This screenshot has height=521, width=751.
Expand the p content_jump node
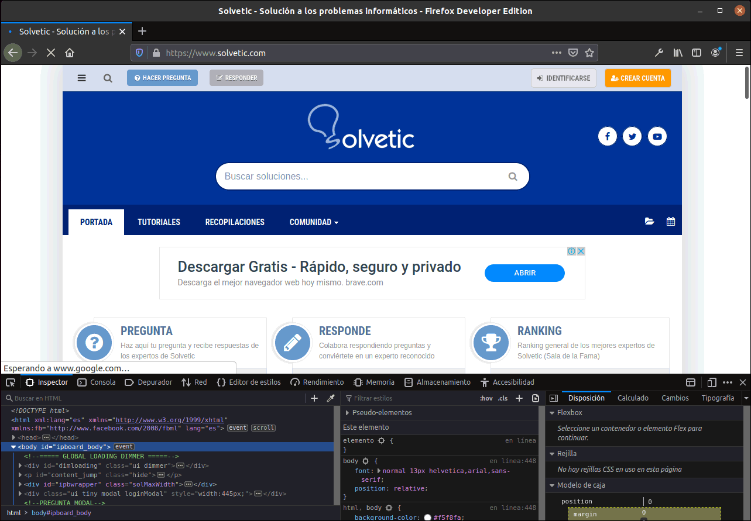(20, 475)
